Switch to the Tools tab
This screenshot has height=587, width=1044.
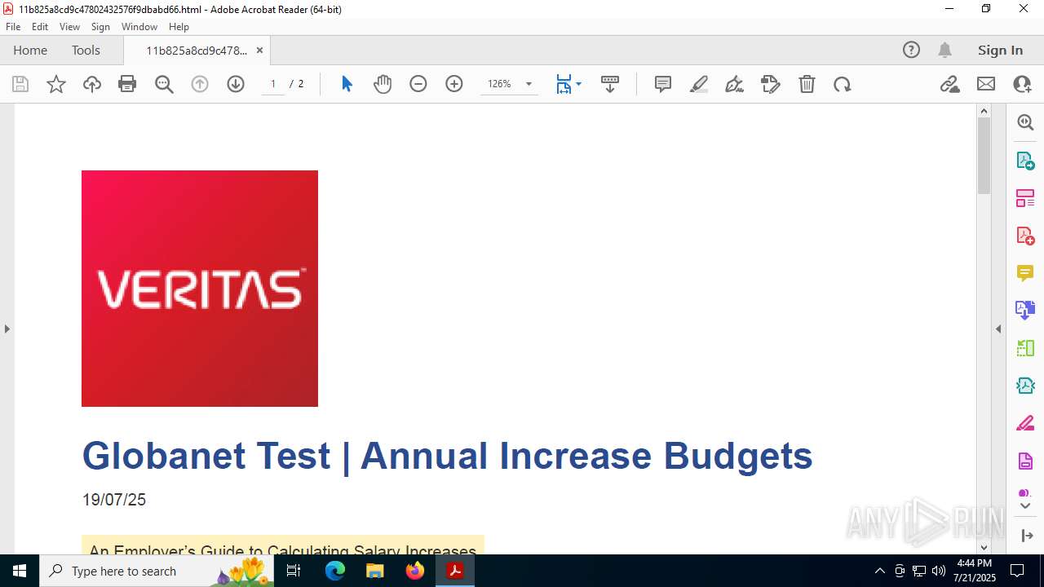click(x=86, y=50)
